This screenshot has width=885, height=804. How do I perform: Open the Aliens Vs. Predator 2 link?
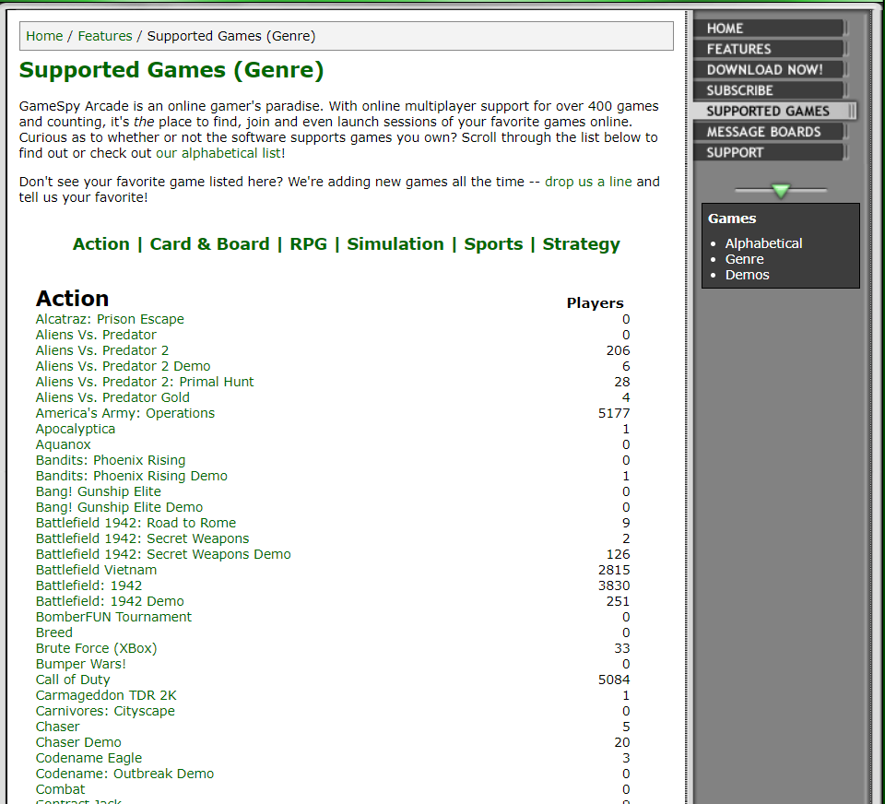click(x=102, y=350)
